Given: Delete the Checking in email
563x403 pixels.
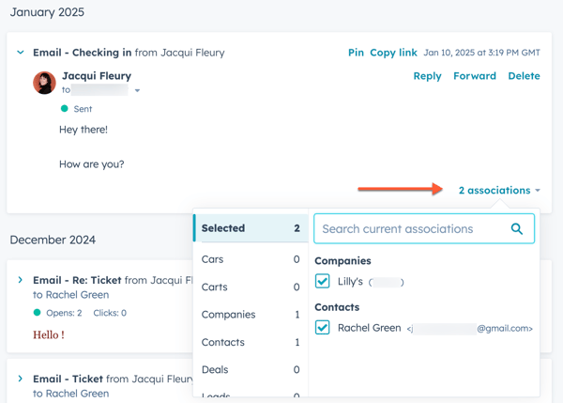Looking at the screenshot, I should [524, 76].
